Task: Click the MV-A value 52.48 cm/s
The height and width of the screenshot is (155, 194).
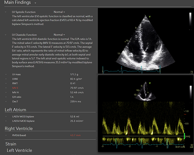Action: (77, 92)
